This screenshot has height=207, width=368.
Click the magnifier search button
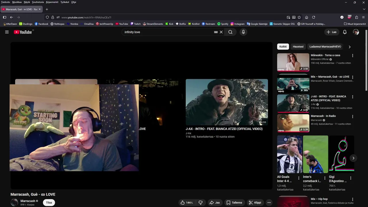pos(230,32)
